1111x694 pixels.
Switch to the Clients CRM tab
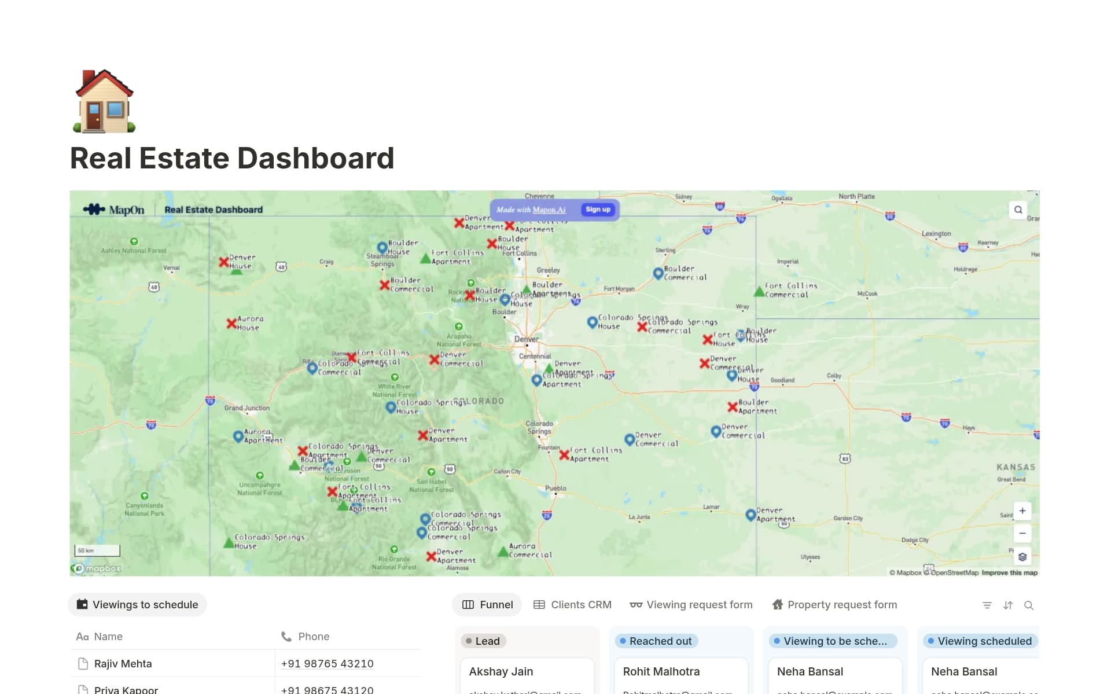tap(572, 604)
